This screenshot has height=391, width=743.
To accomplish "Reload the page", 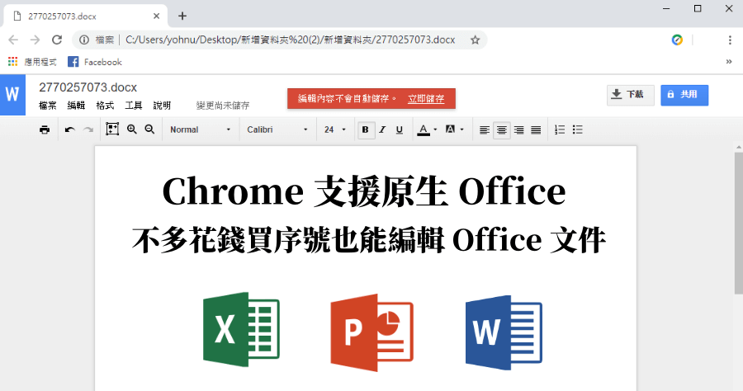I will point(57,40).
